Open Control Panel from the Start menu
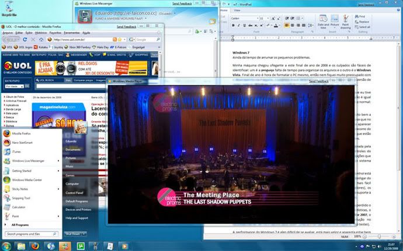The width and height of the screenshot is (403, 251). point(75,192)
